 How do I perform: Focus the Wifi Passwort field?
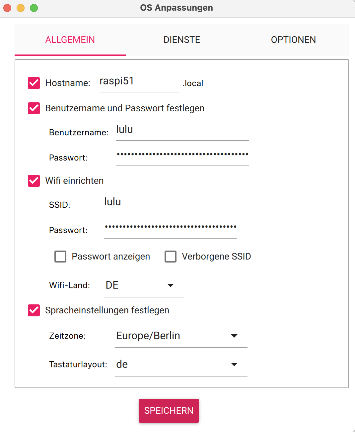(x=170, y=228)
